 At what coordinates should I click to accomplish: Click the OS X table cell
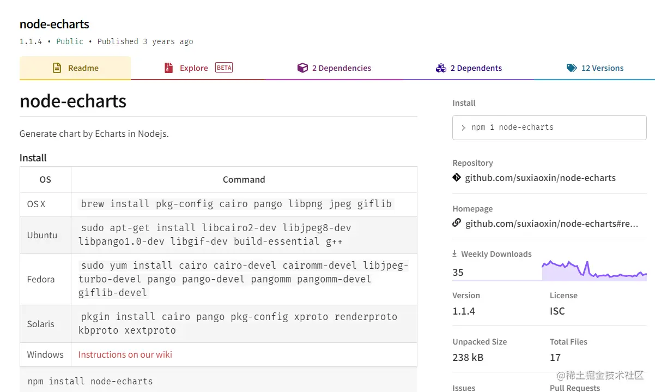(45, 204)
